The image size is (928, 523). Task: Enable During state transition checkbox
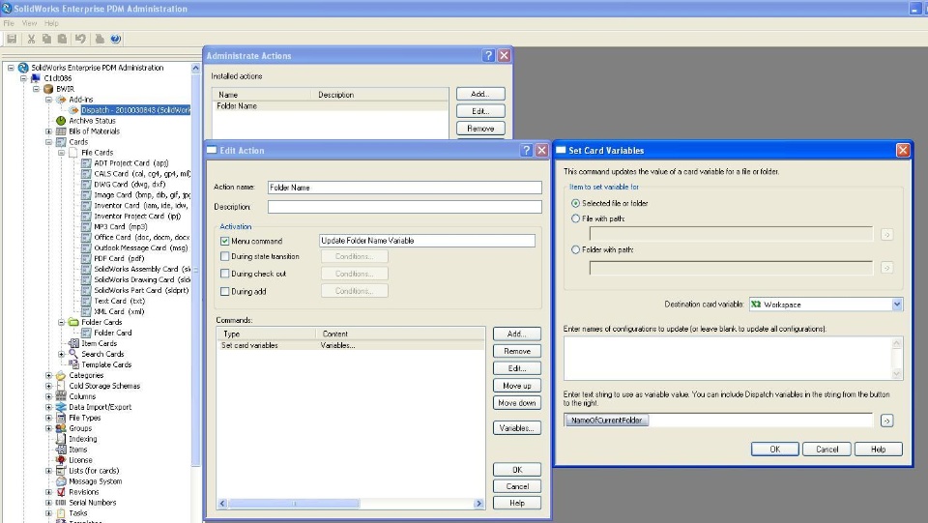(x=224, y=257)
